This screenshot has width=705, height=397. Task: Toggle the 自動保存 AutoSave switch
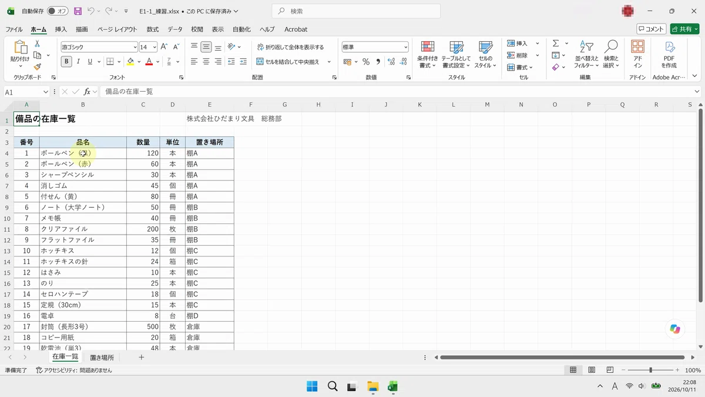(x=58, y=11)
